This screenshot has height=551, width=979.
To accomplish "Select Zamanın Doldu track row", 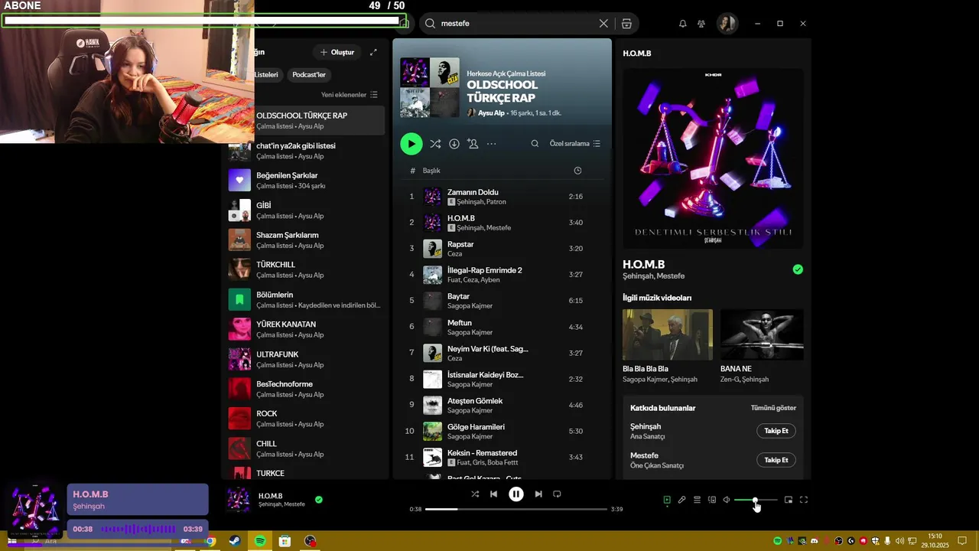I will [502, 197].
